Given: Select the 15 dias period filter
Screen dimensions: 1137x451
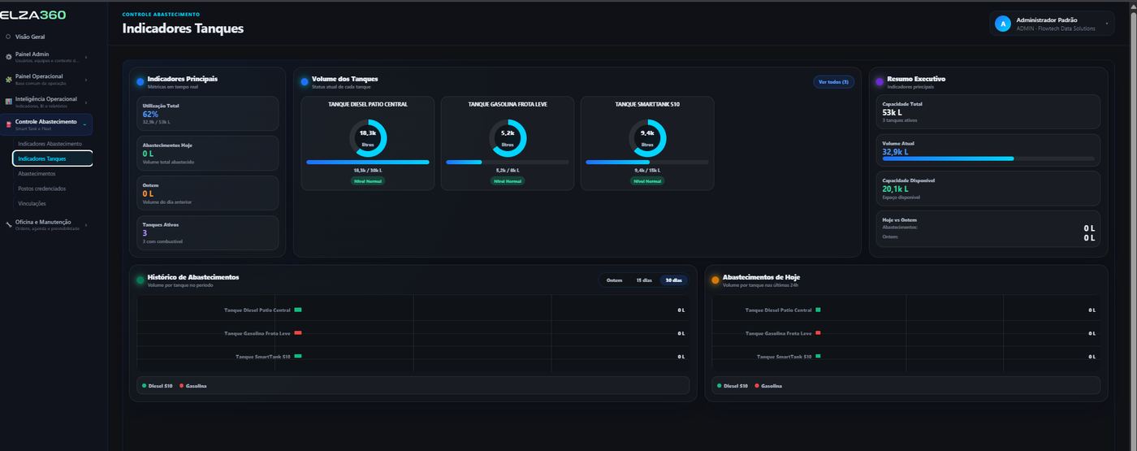Looking at the screenshot, I should click(643, 280).
